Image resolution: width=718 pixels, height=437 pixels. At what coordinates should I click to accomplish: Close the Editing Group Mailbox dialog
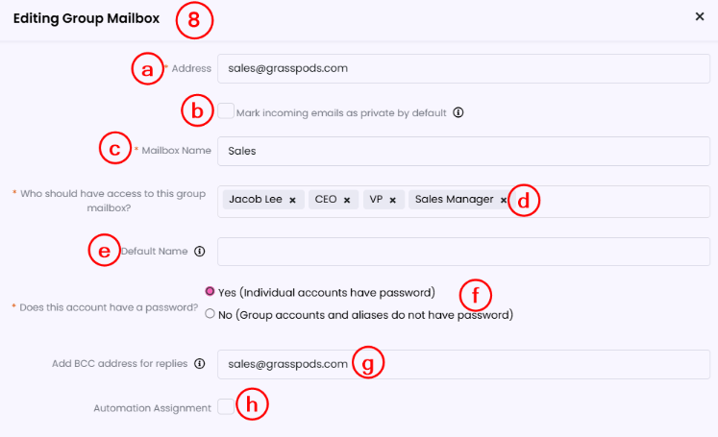click(x=700, y=16)
